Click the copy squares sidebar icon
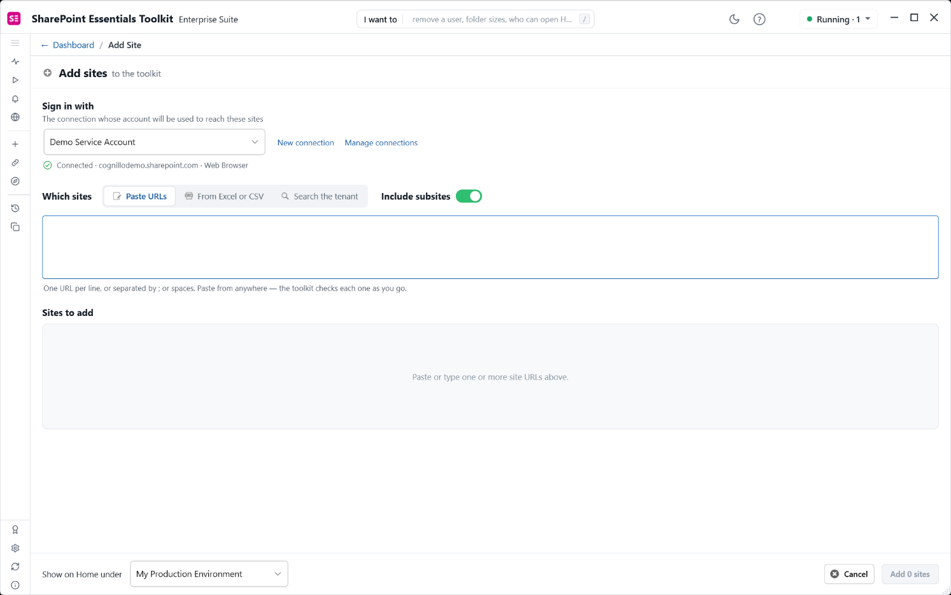Screen dimensions: 951x595 click(15, 227)
